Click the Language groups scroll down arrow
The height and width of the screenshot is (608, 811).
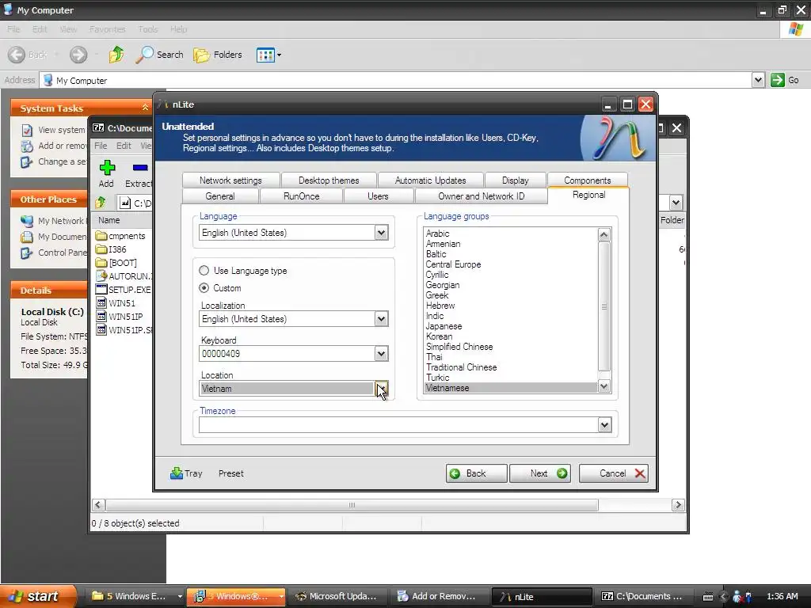click(x=604, y=386)
